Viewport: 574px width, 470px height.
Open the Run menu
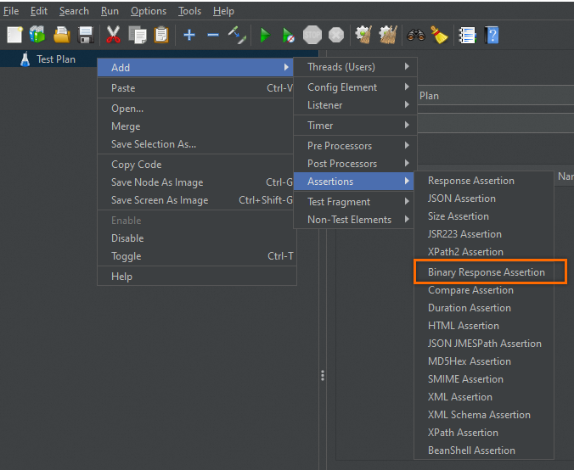pyautogui.click(x=110, y=11)
